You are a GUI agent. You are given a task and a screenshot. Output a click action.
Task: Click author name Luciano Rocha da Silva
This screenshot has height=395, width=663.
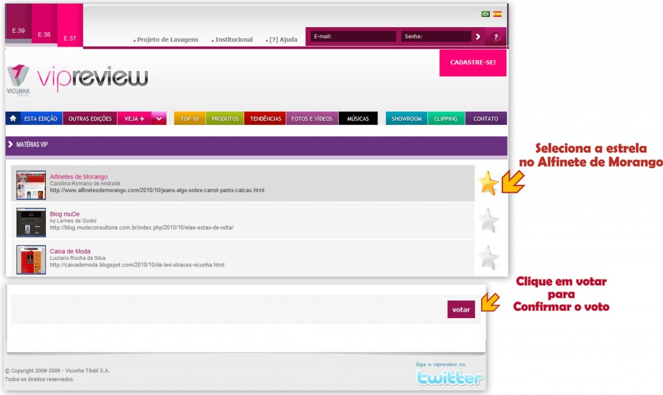pyautogui.click(x=78, y=258)
